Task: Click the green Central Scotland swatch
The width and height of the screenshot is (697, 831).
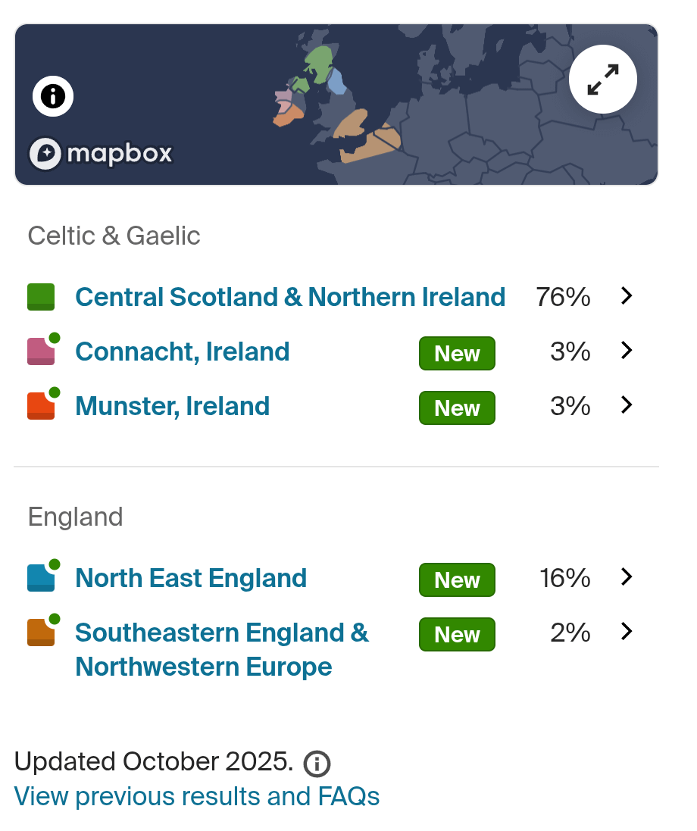Action: point(41,297)
